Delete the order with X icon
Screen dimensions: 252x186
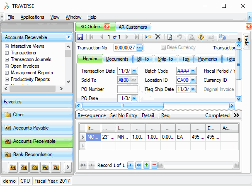tap(158, 37)
